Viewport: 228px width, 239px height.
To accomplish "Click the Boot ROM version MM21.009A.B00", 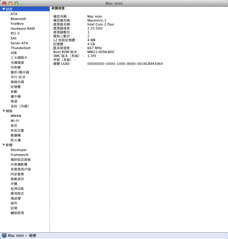I will [x=100, y=52].
